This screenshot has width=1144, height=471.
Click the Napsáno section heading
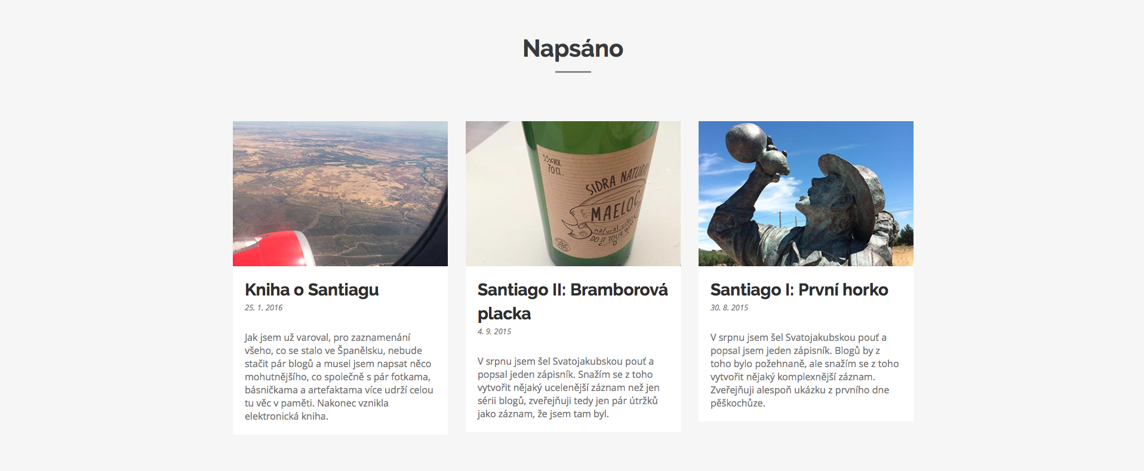click(573, 48)
